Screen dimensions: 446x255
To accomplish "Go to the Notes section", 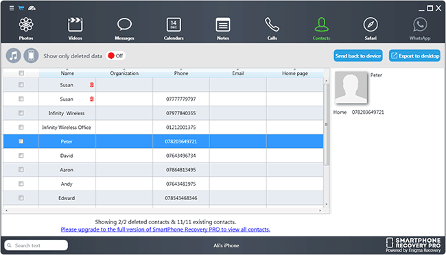I will click(223, 29).
